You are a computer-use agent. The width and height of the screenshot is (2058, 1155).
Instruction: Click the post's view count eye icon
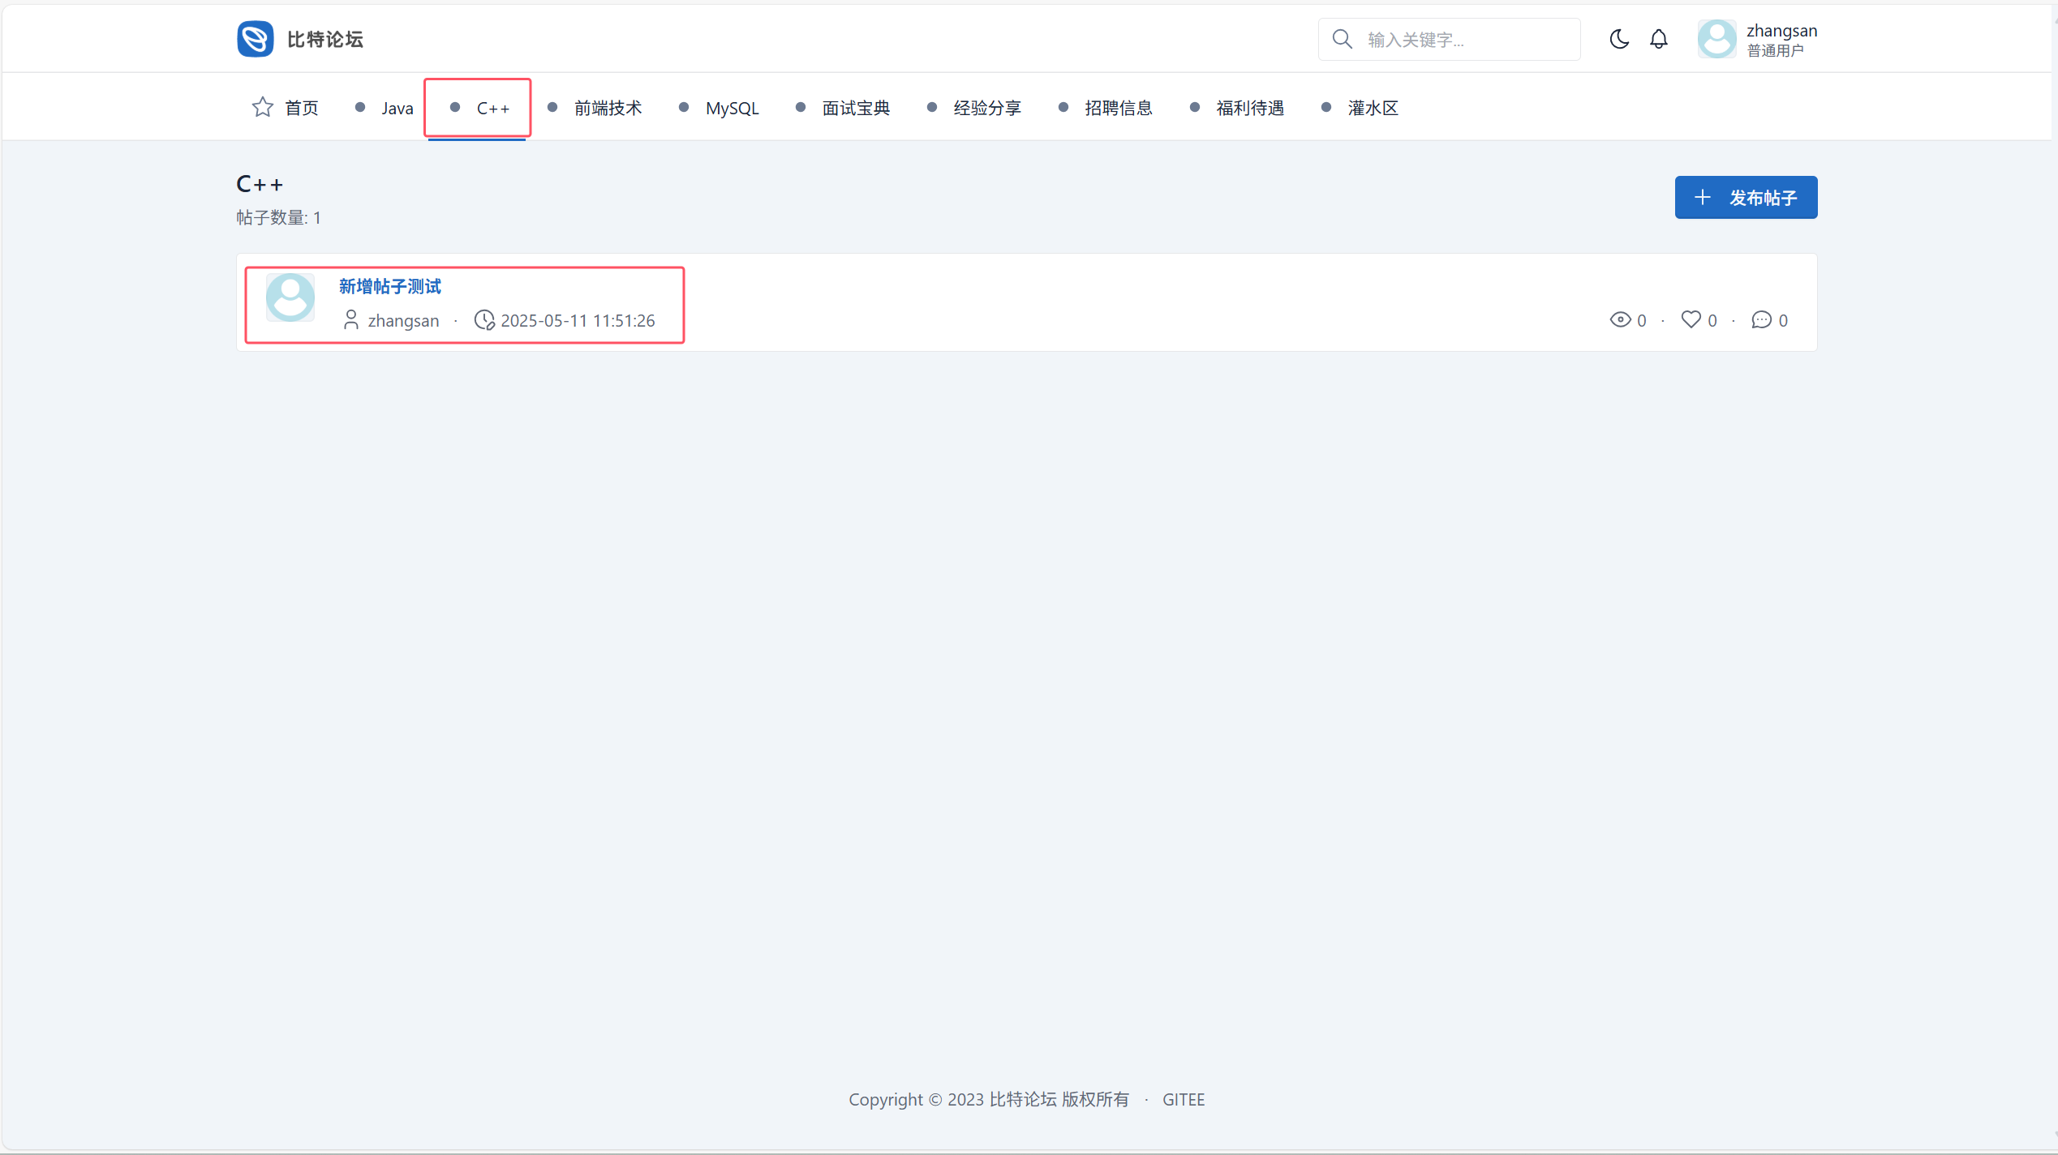(x=1619, y=319)
